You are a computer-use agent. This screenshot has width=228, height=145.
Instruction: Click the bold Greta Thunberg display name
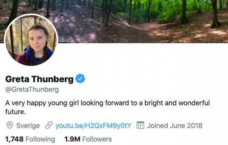tap(39, 79)
